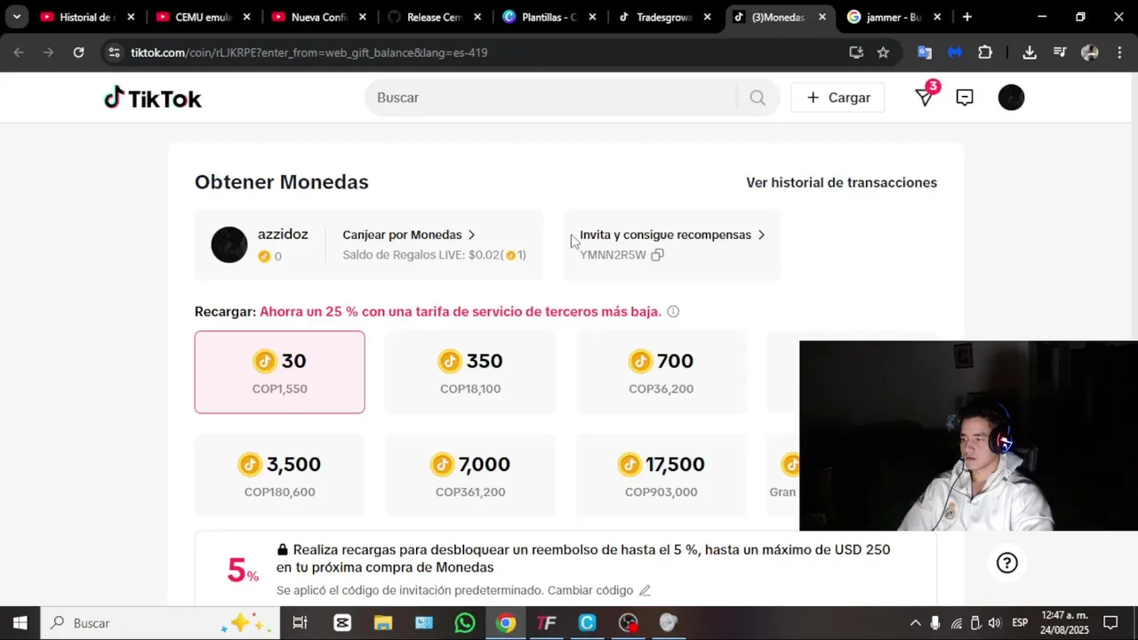This screenshot has height=640, width=1138.
Task: Open the Chrome profile picture
Action: click(x=1090, y=52)
